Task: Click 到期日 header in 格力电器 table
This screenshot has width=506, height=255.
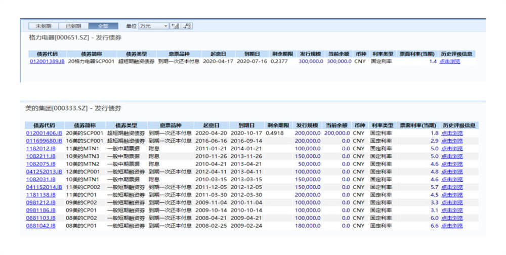Action: pos(252,54)
